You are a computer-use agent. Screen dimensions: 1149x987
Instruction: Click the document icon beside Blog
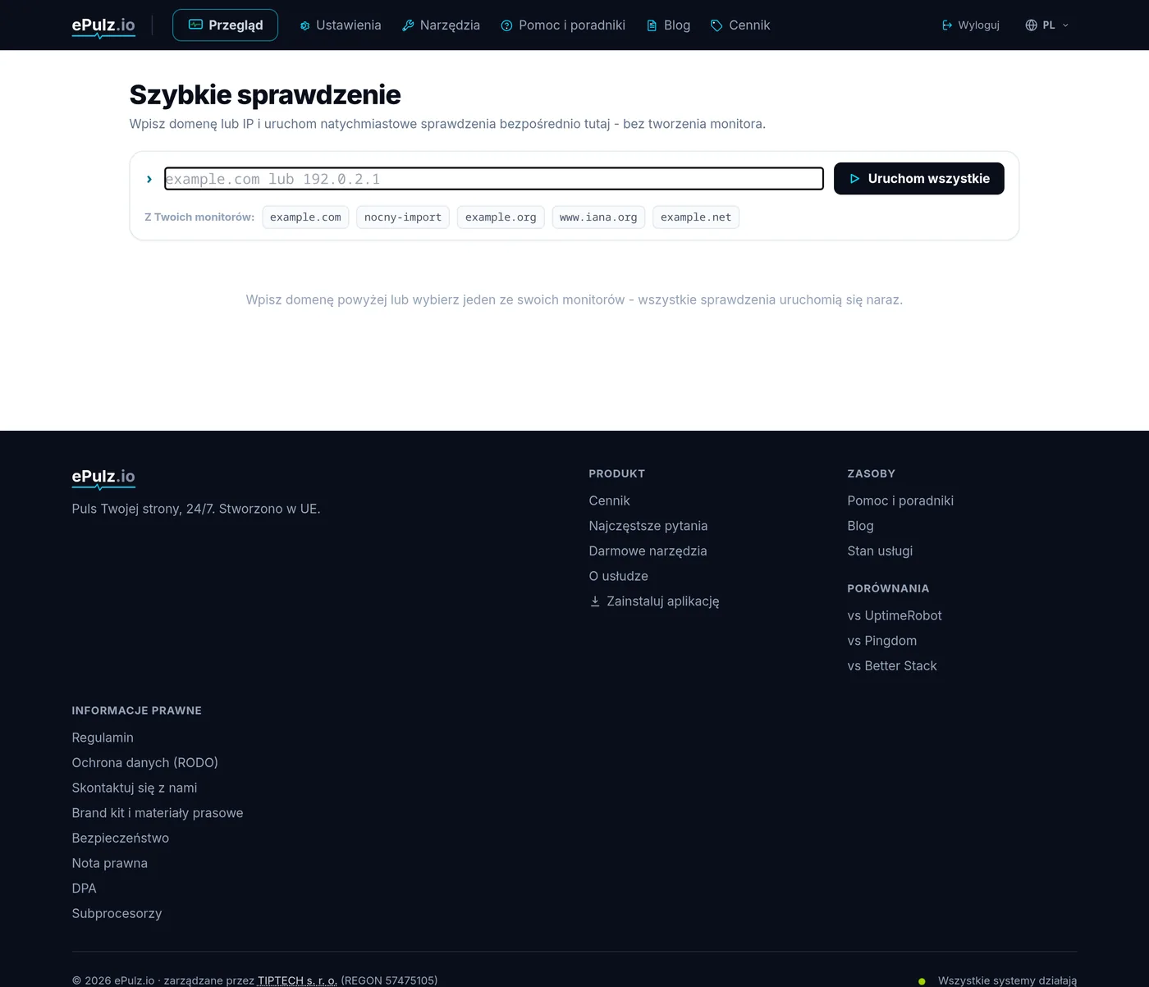pyautogui.click(x=652, y=25)
